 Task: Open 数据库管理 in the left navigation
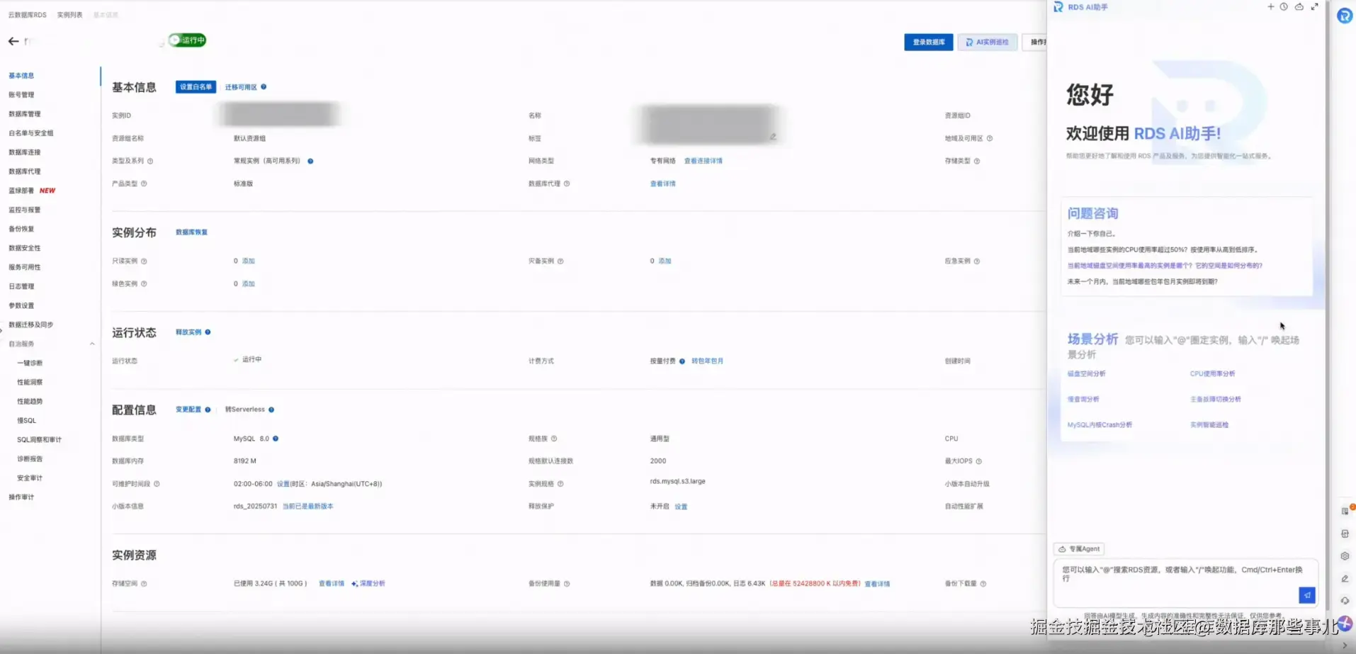click(25, 114)
